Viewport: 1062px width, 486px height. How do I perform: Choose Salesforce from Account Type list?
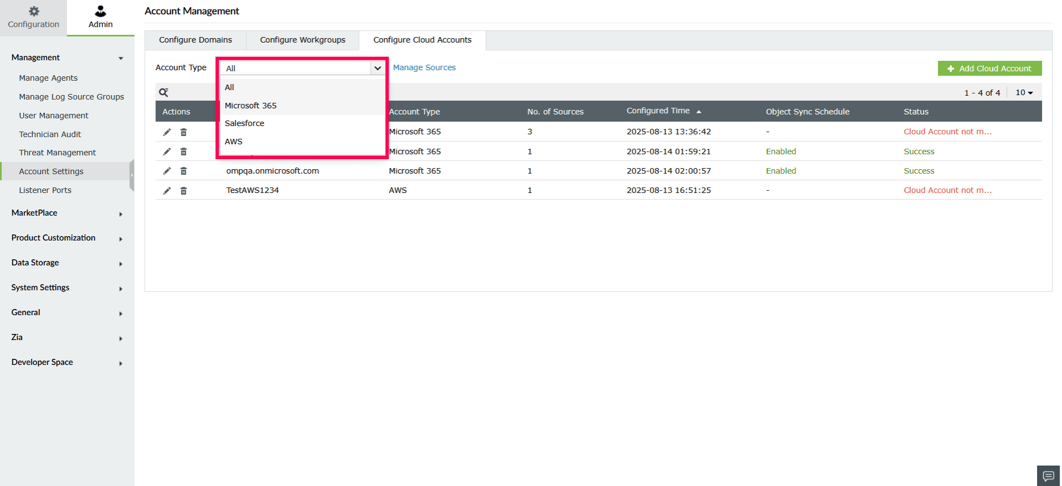(302, 123)
